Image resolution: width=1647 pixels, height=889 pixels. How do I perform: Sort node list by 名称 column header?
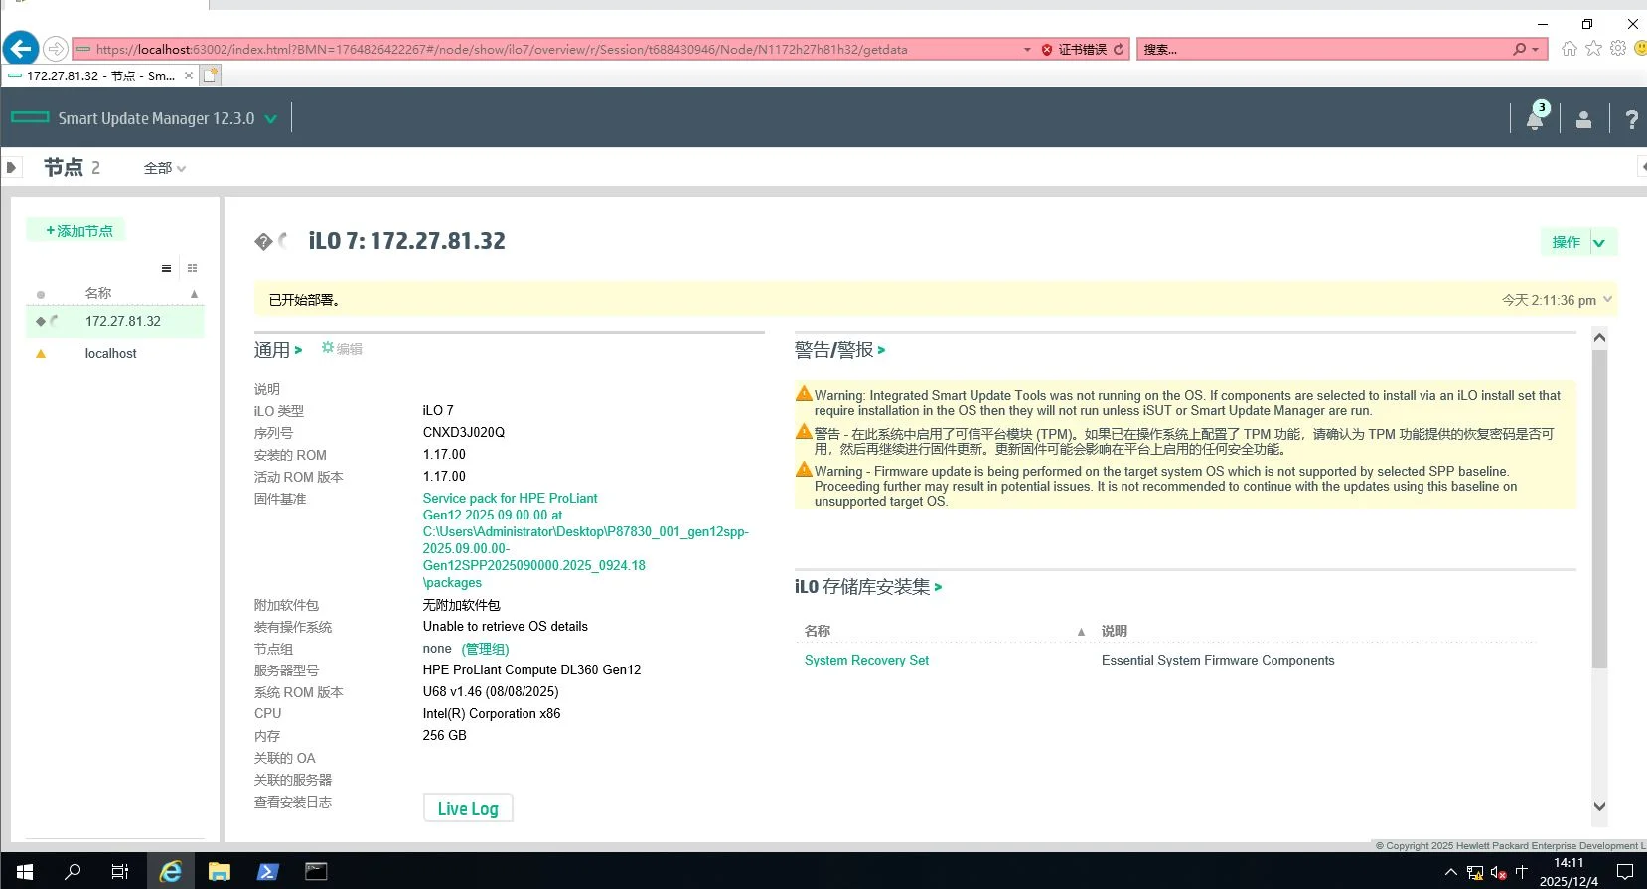pos(98,293)
